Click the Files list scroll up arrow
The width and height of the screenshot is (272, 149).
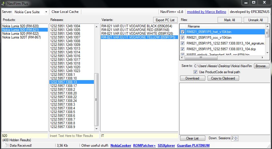click(x=267, y=26)
